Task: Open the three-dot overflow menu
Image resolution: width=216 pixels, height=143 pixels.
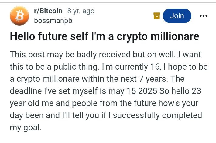Action: pyautogui.click(x=204, y=16)
